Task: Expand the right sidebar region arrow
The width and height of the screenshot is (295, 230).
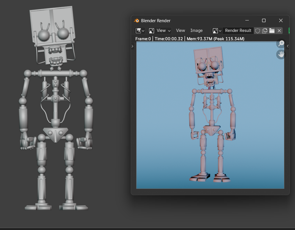Action: 288,46
